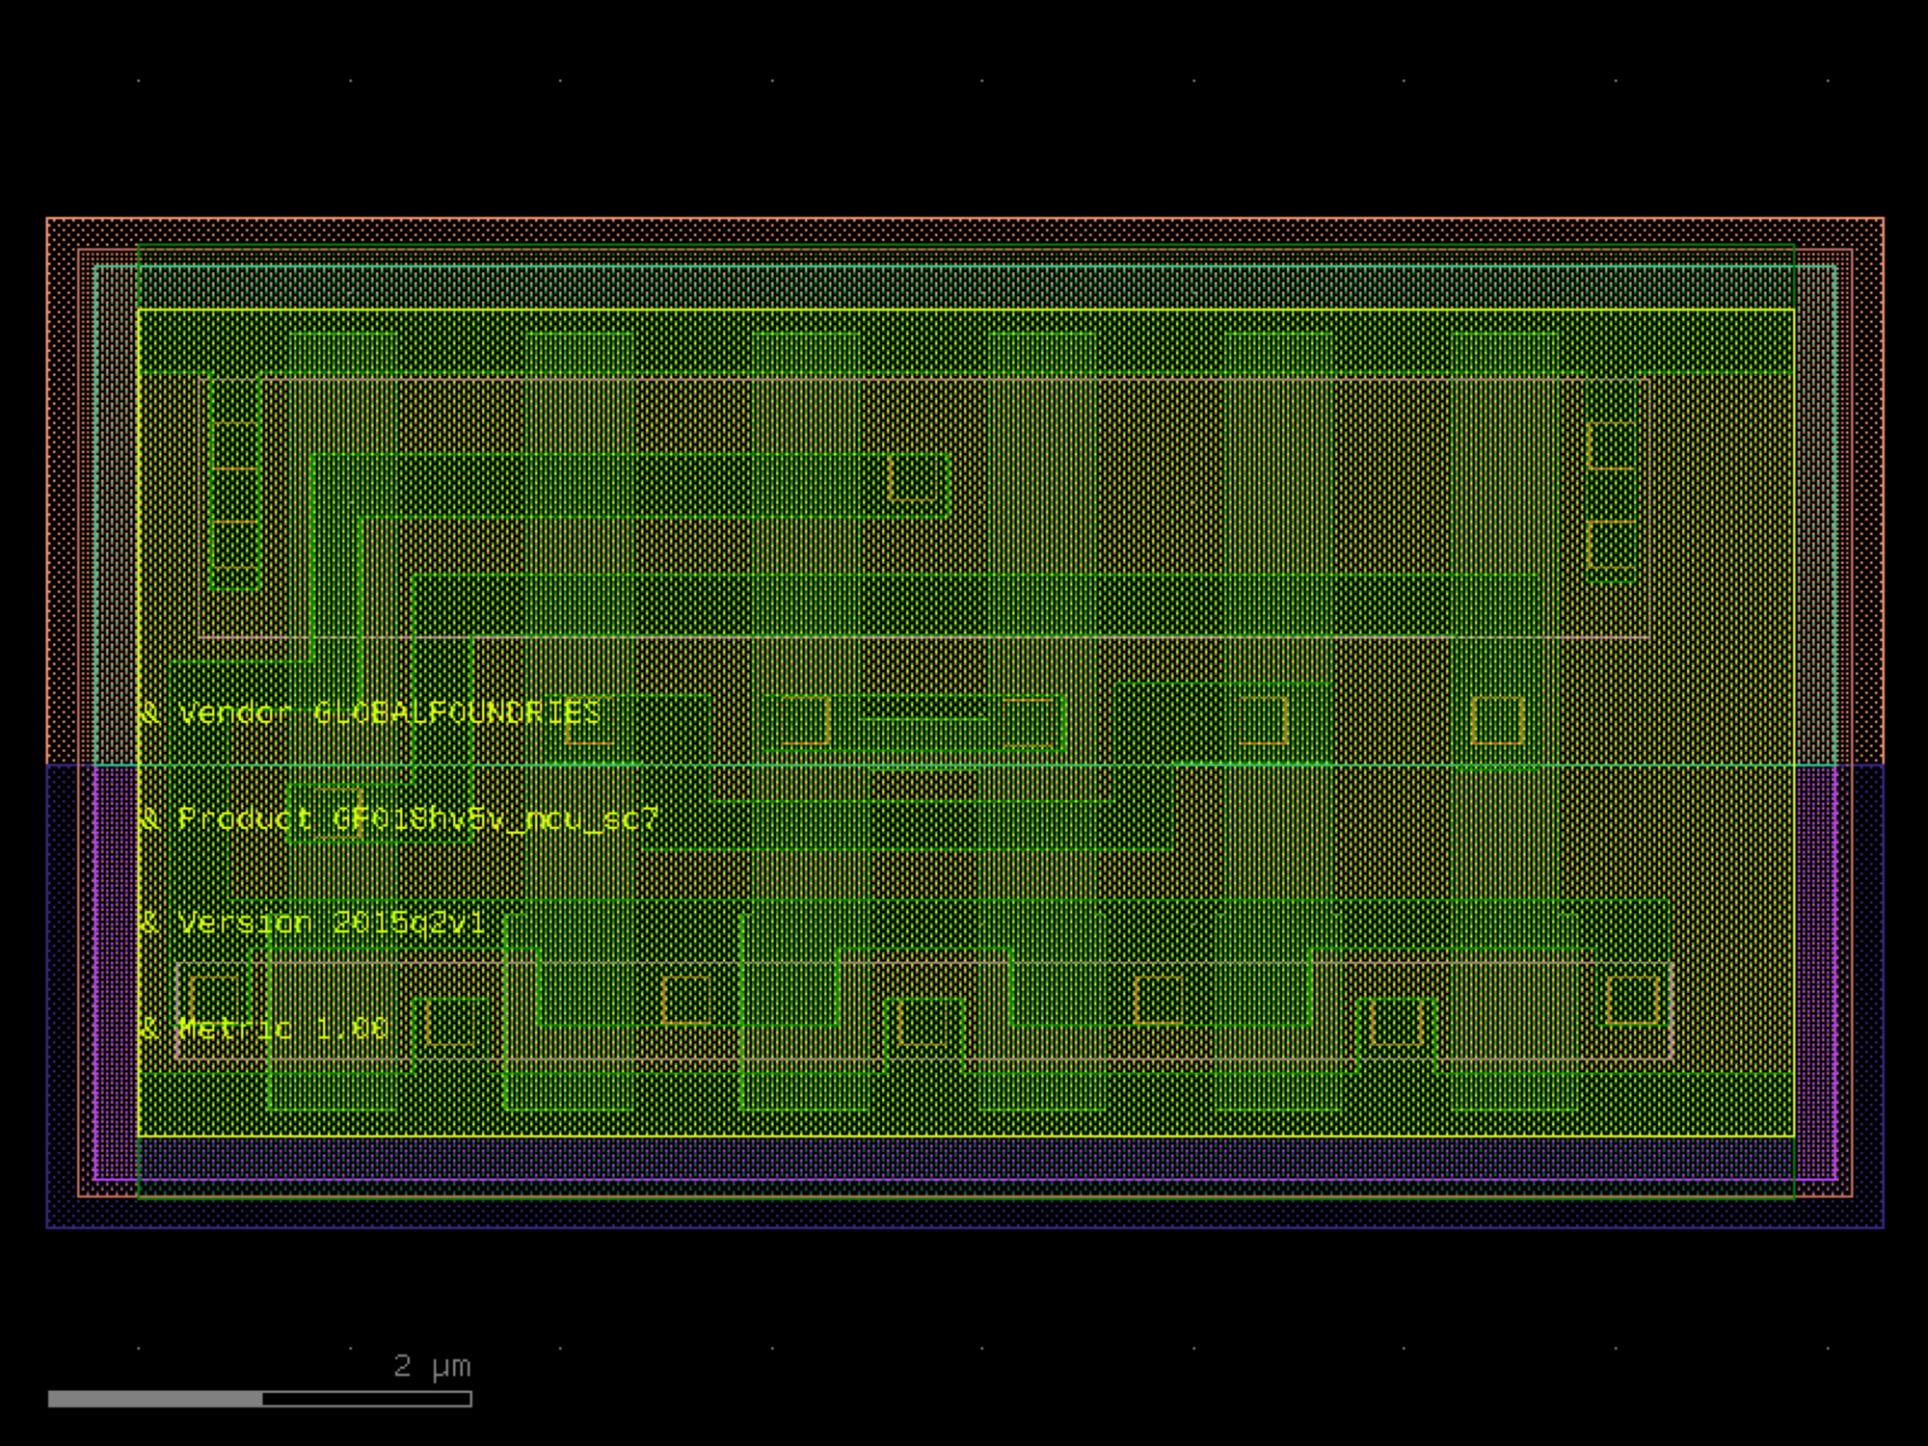Click the scale bar's gray filled half
This screenshot has width=1928, height=1446.
click(155, 1399)
